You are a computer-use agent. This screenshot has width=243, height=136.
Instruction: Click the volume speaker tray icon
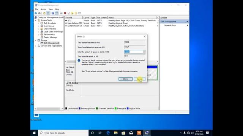pyautogui.click(x=193, y=133)
